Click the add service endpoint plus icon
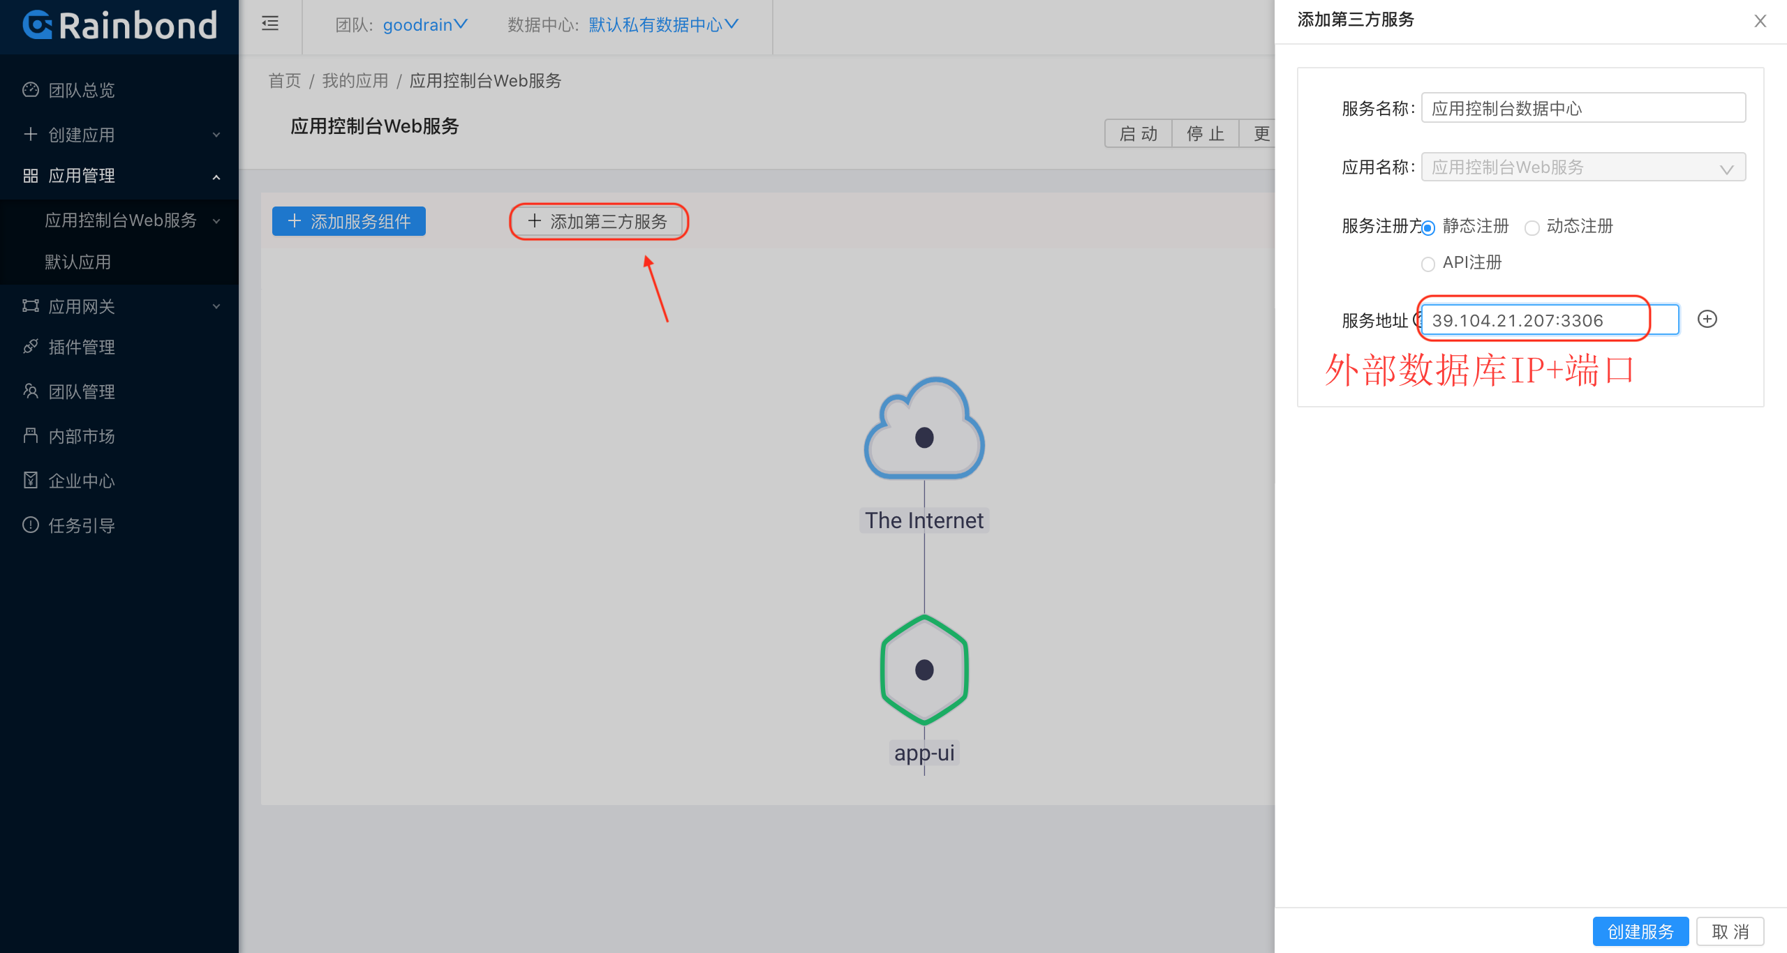This screenshot has height=953, width=1787. click(1705, 319)
